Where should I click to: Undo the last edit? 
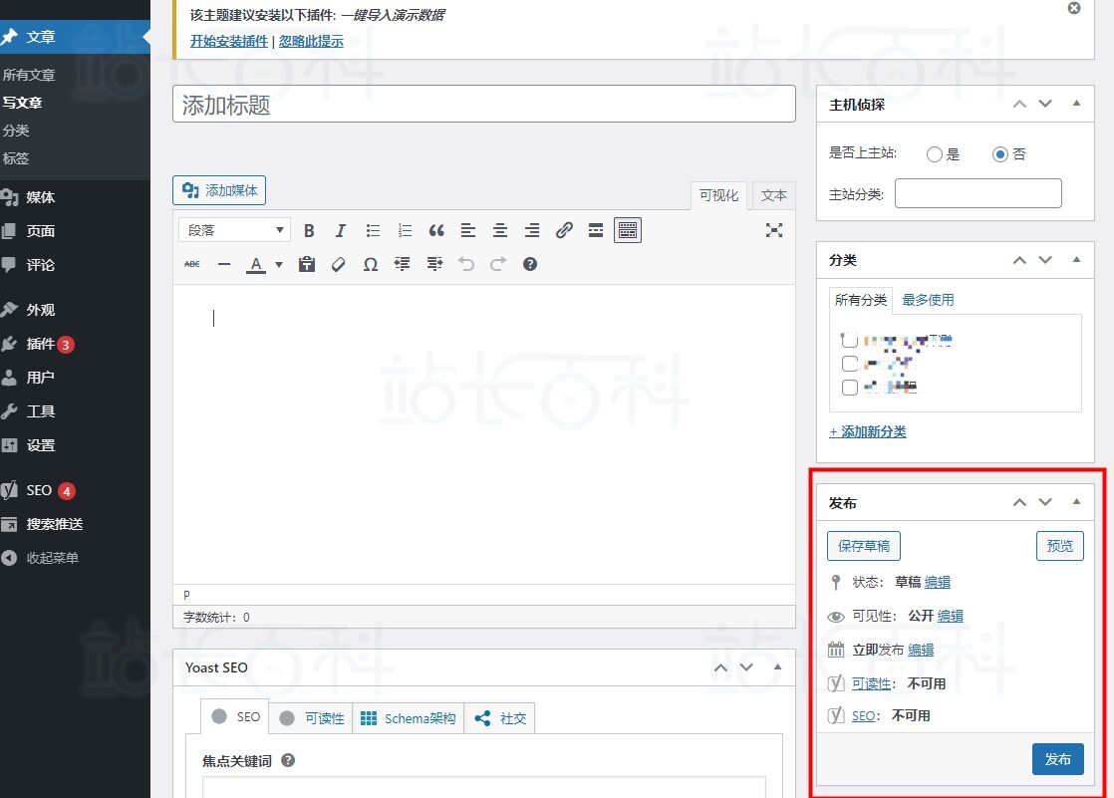pyautogui.click(x=466, y=264)
